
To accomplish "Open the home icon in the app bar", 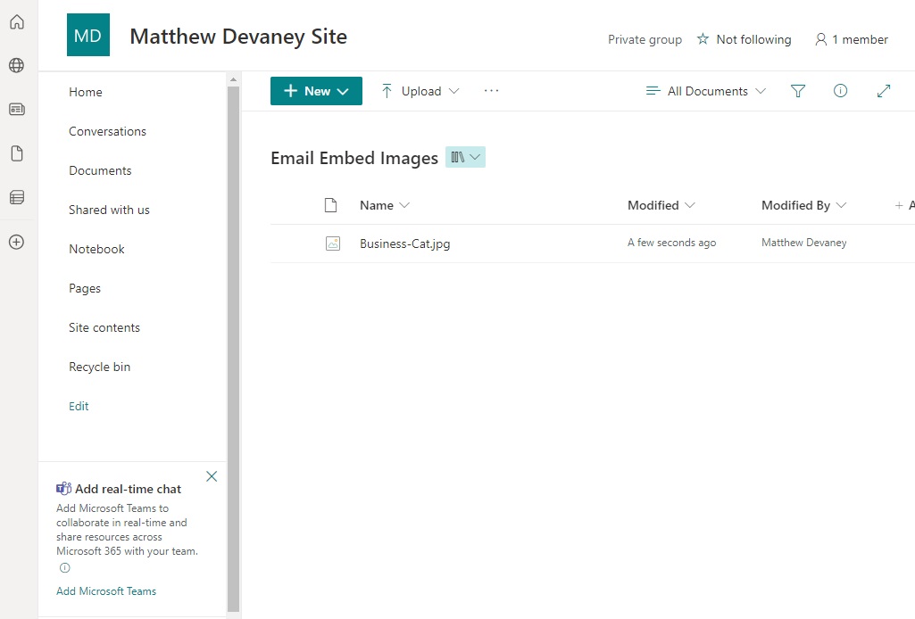I will pyautogui.click(x=17, y=22).
